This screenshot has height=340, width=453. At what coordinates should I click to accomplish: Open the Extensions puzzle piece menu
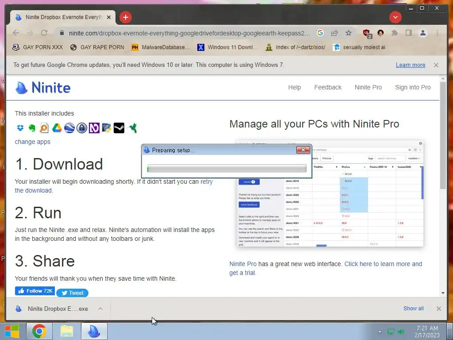[394, 33]
